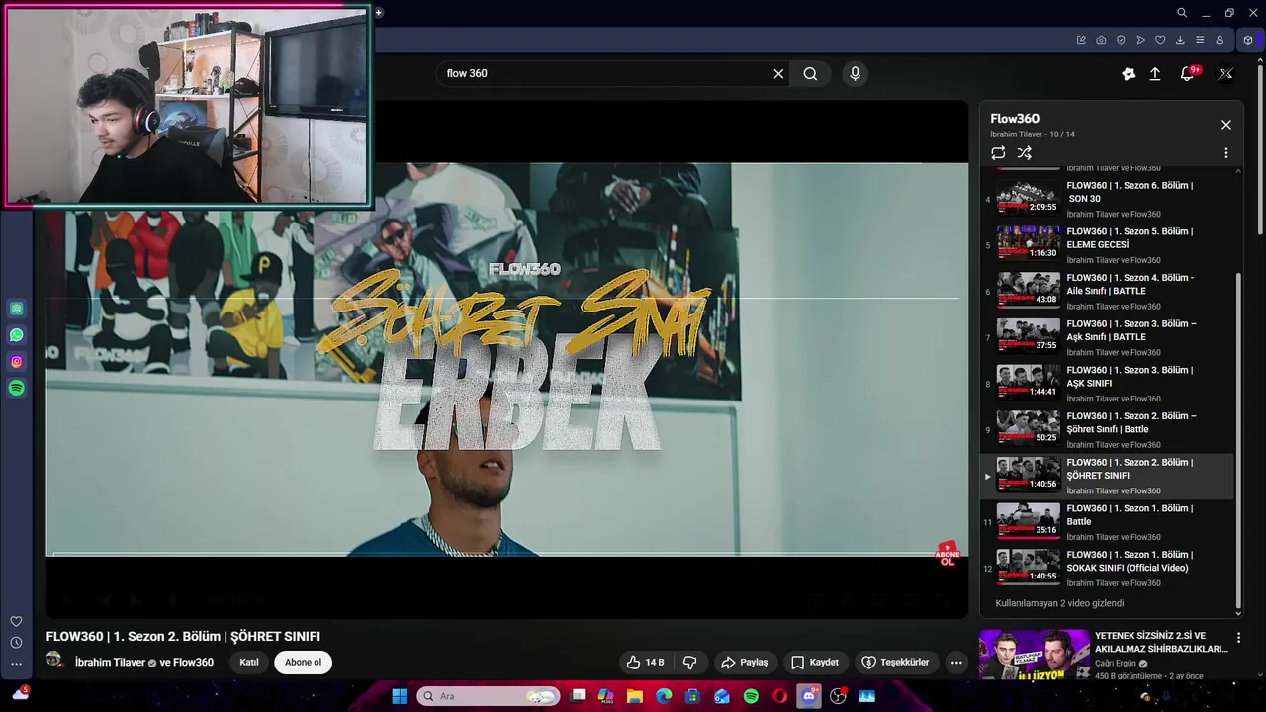Open Windows Start menu
The image size is (1266, 712).
(x=400, y=696)
